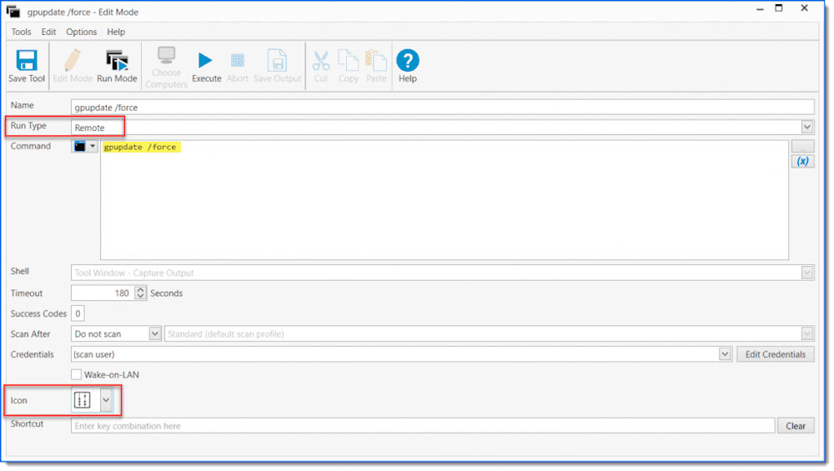
Task: Open the Tools menu
Action: (22, 32)
